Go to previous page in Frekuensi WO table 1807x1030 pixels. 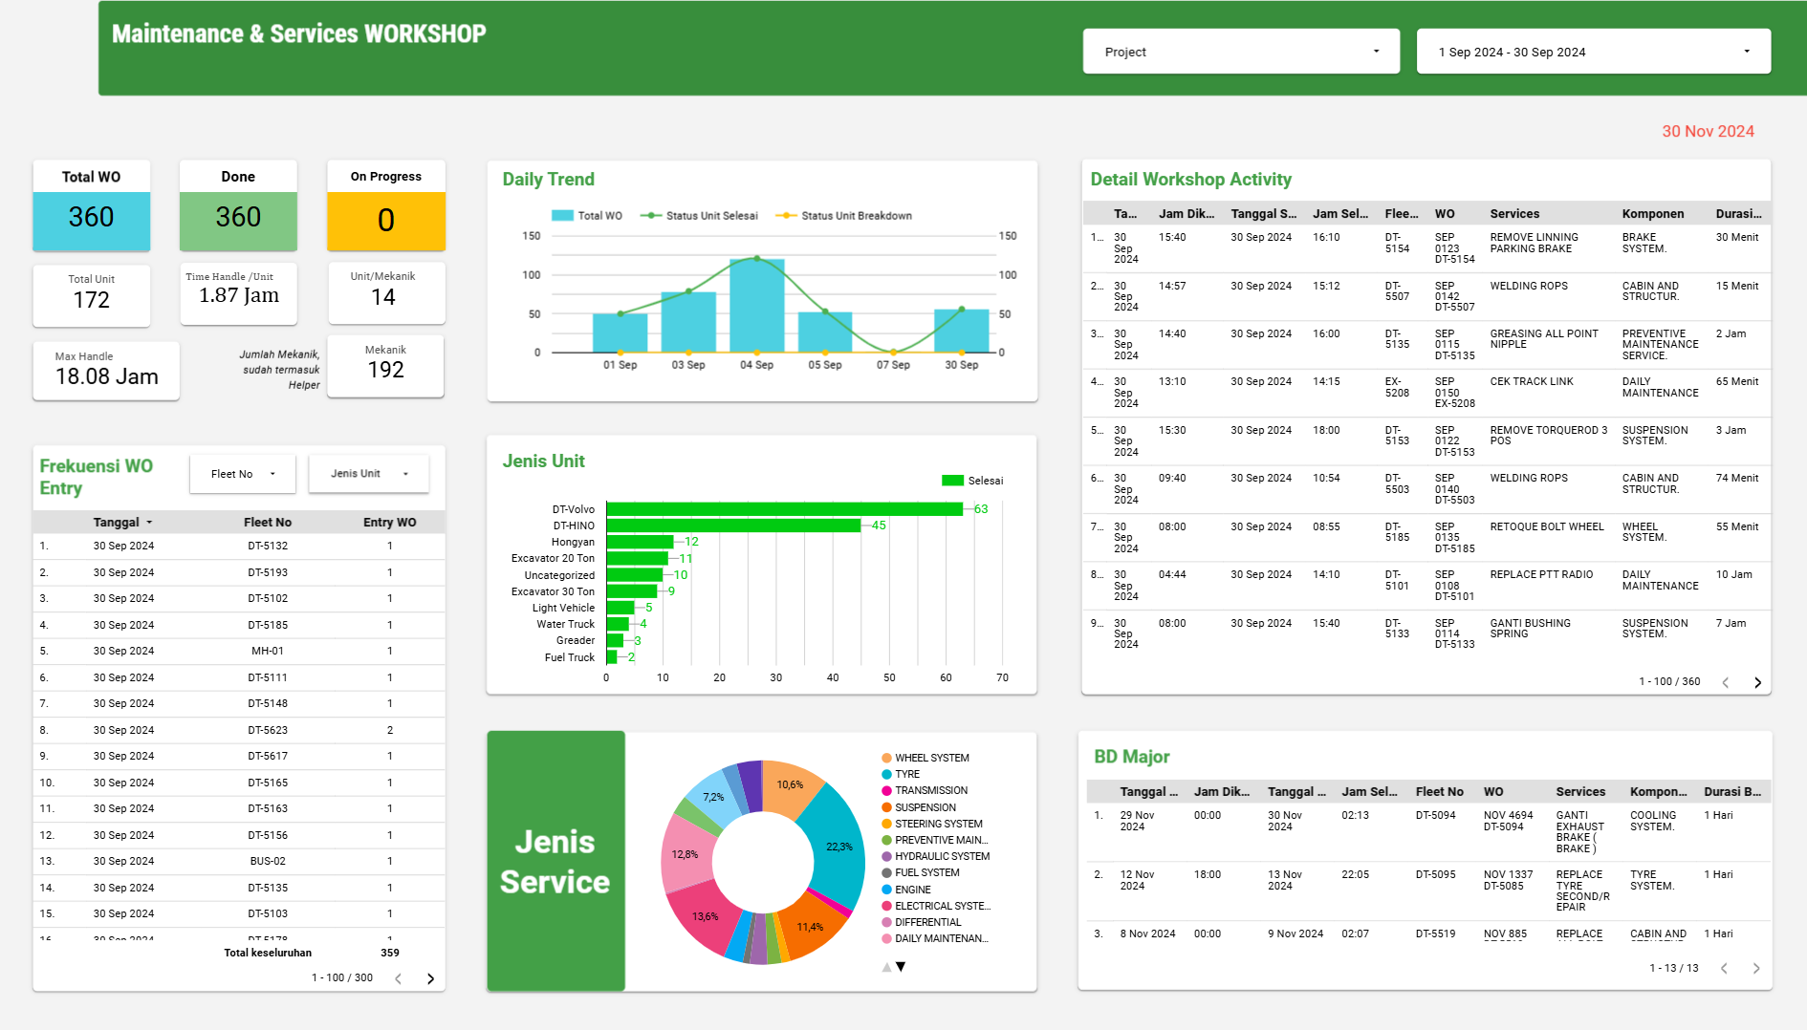pyautogui.click(x=399, y=978)
